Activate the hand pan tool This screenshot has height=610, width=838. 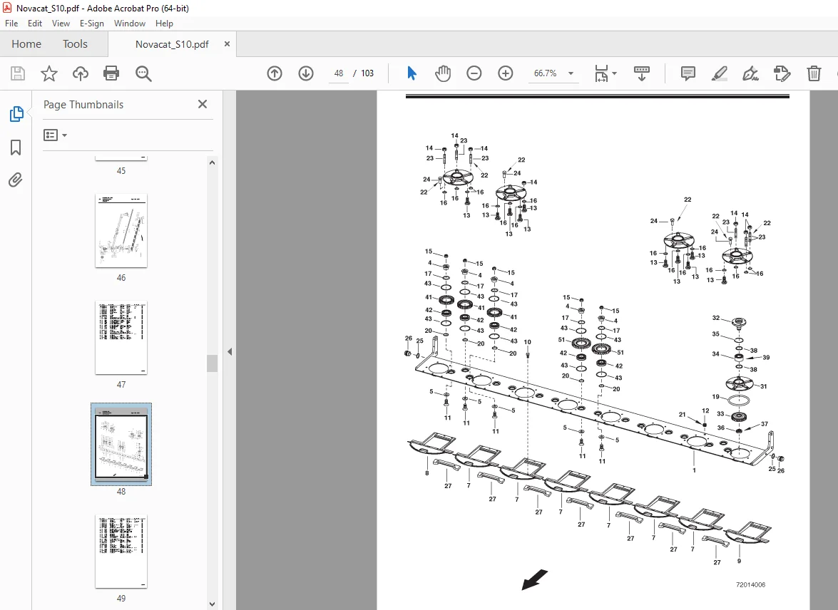(x=442, y=73)
